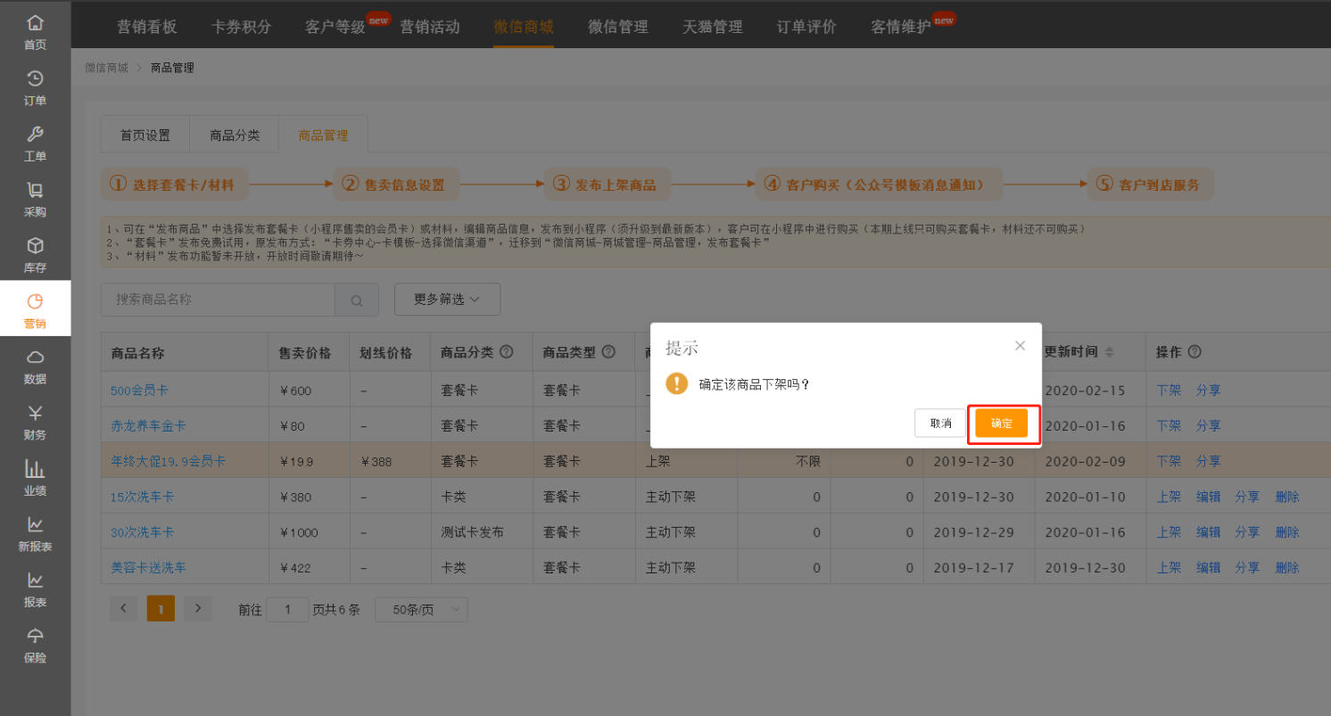
Task: Click 编辑 for 15次洗车卡 row
Action: (1209, 497)
